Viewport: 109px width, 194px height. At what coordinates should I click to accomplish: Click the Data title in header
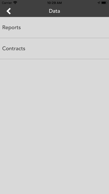(54, 11)
